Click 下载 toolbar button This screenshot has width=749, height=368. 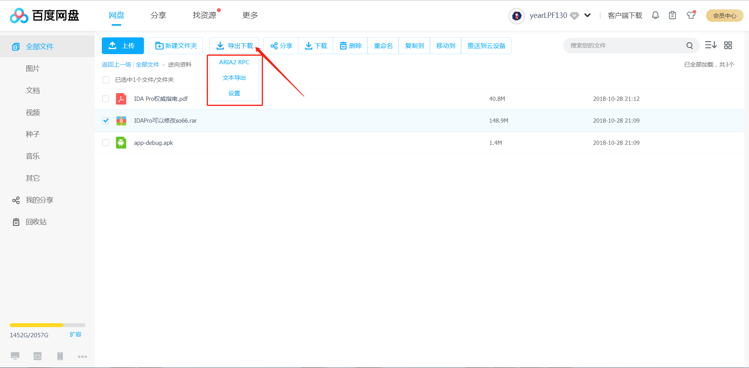[x=316, y=46]
